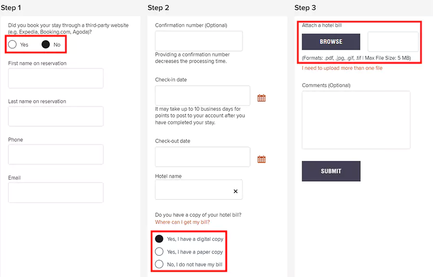Viewport: 433px width, 277px height.
Task: Open the Check-in date calendar icon
Action: (x=261, y=98)
